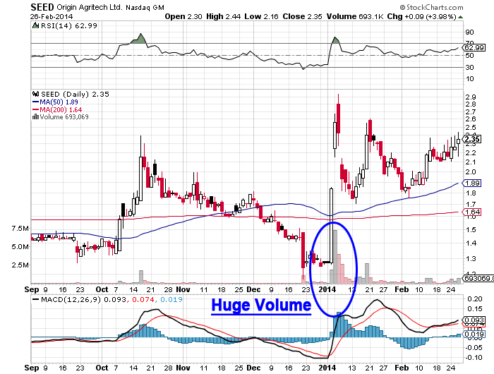Click the 90 level on the RSI axis
This screenshot has height=374, width=494.
[469, 32]
